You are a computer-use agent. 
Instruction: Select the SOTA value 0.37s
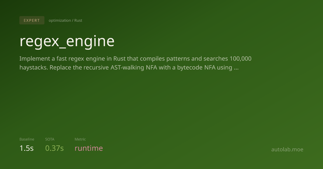pyautogui.click(x=54, y=148)
